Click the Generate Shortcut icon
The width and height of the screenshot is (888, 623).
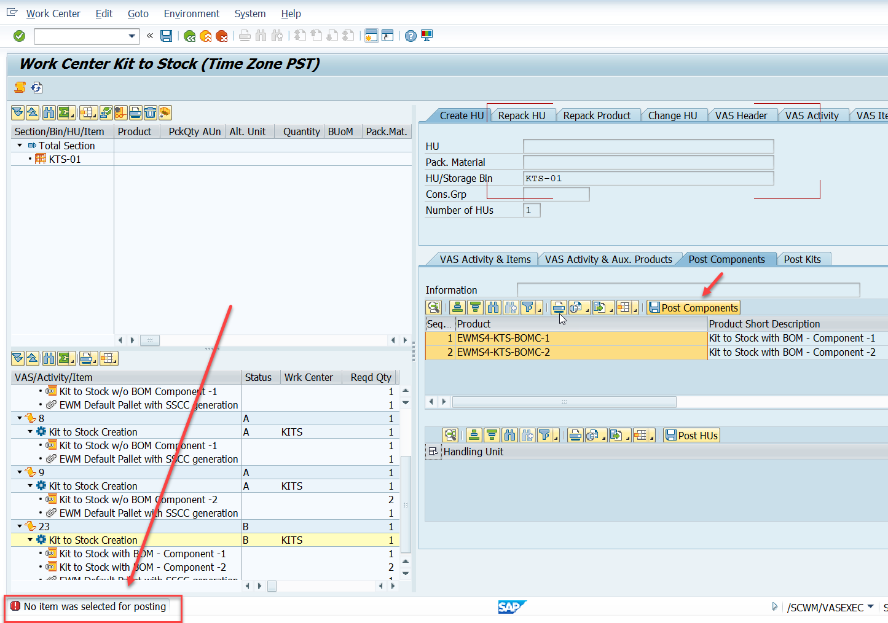pos(387,36)
